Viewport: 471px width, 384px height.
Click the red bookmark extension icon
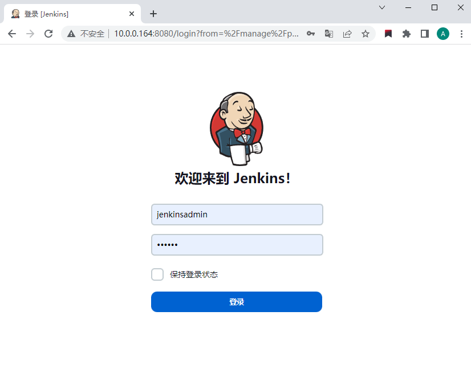point(388,34)
